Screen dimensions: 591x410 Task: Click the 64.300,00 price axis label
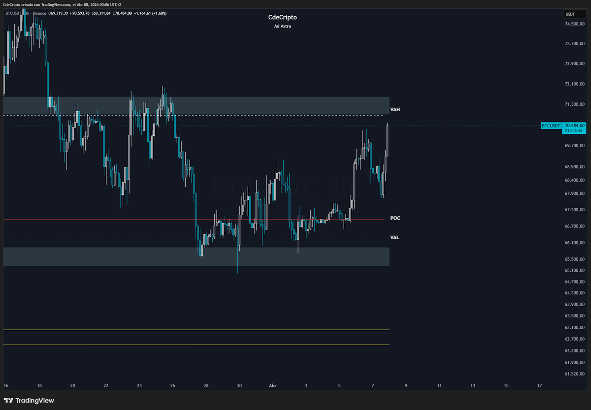(574, 293)
